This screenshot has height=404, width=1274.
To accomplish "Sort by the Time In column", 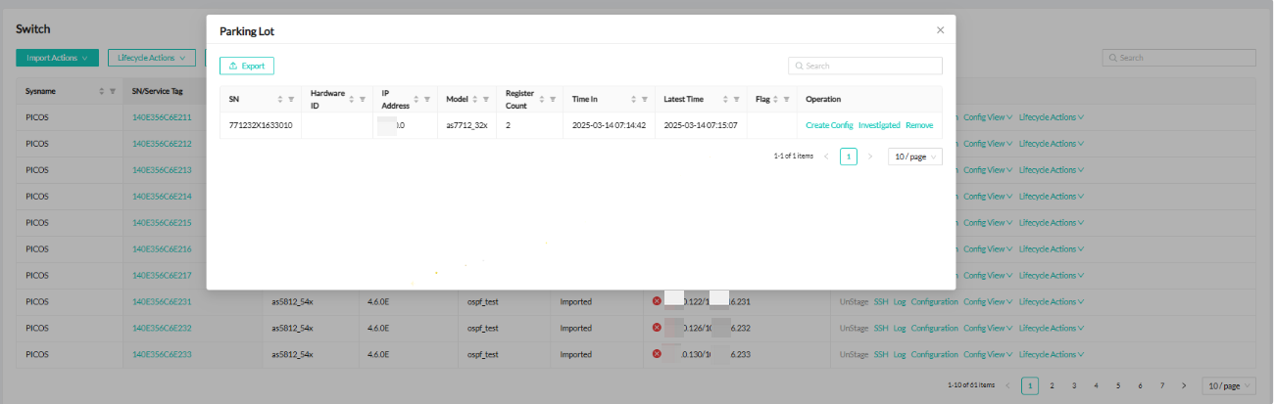I will (633, 100).
